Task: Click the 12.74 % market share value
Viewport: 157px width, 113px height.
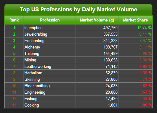Action: pos(144,28)
